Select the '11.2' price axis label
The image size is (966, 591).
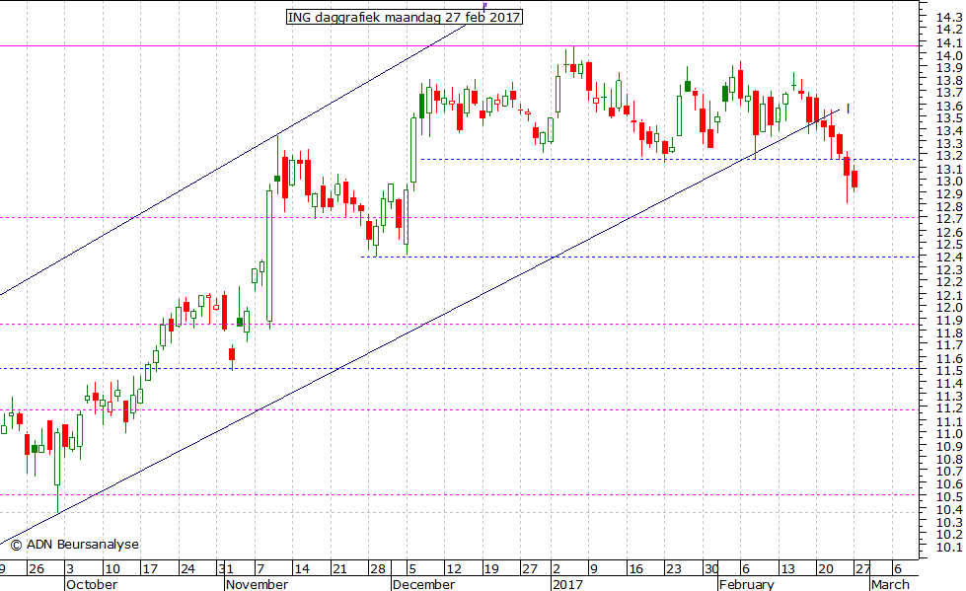point(949,408)
